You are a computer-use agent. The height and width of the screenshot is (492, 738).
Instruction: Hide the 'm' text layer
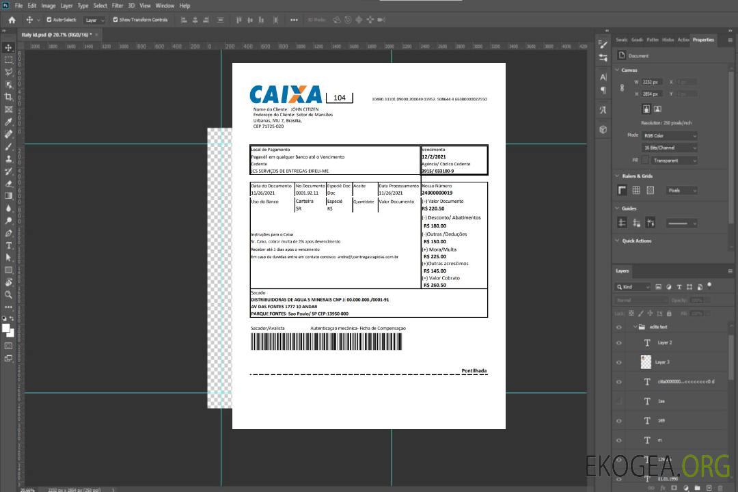point(619,441)
